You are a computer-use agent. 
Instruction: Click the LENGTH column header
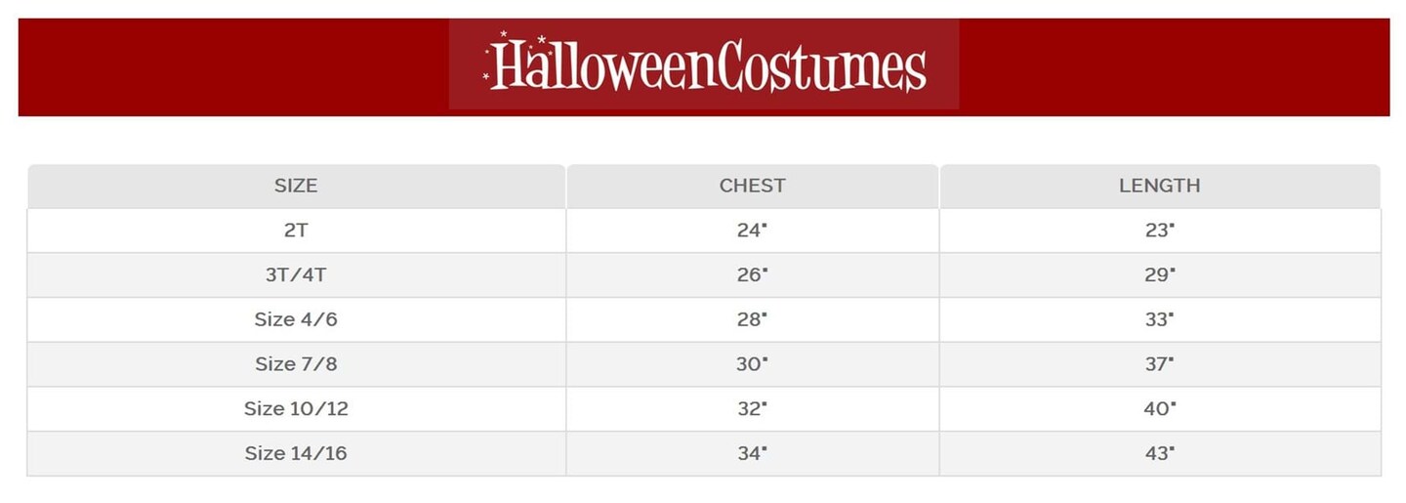click(x=1159, y=186)
